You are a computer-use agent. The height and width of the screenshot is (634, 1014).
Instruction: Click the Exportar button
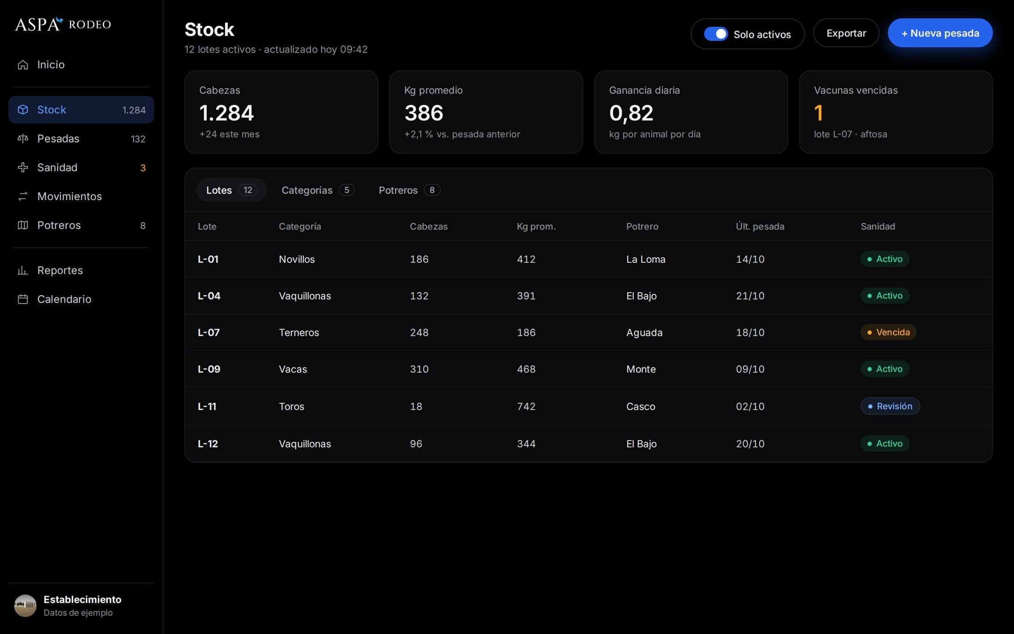tap(846, 33)
